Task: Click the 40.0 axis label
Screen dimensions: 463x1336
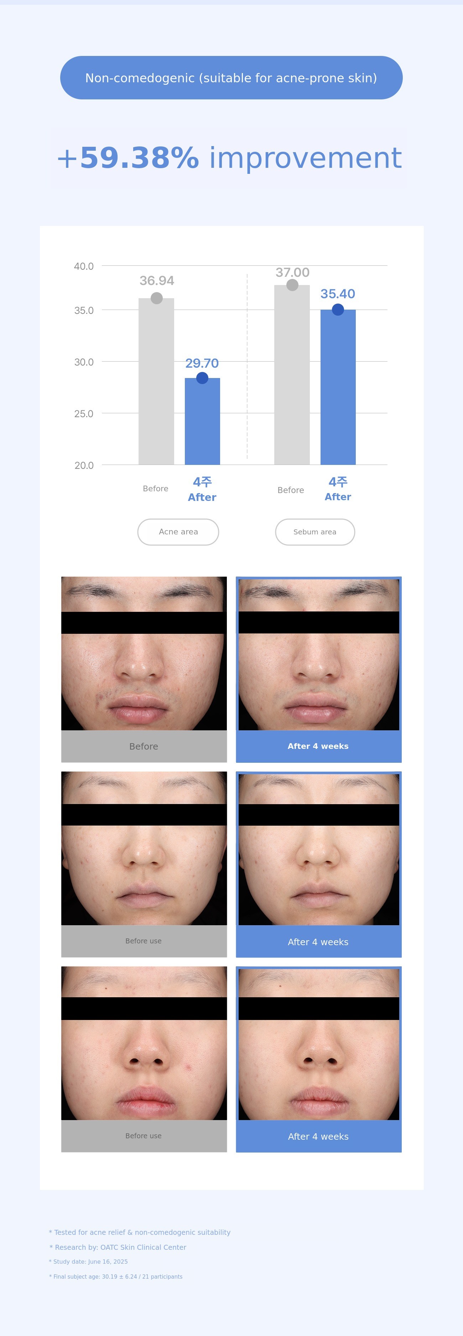Action: 83,266
